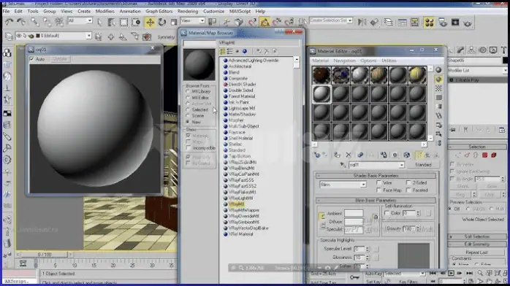Open the Rendering menu
The width and height of the screenshot is (510, 286).
(x=187, y=12)
